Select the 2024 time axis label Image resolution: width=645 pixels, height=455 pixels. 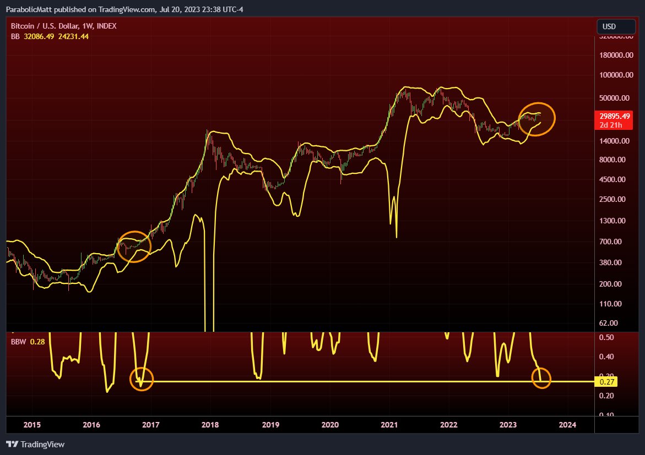pyautogui.click(x=568, y=425)
